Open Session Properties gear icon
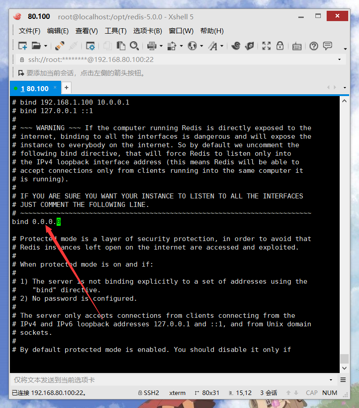359x408 pixels. click(x=90, y=46)
